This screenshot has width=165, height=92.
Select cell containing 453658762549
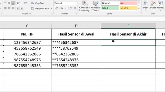(27, 48)
